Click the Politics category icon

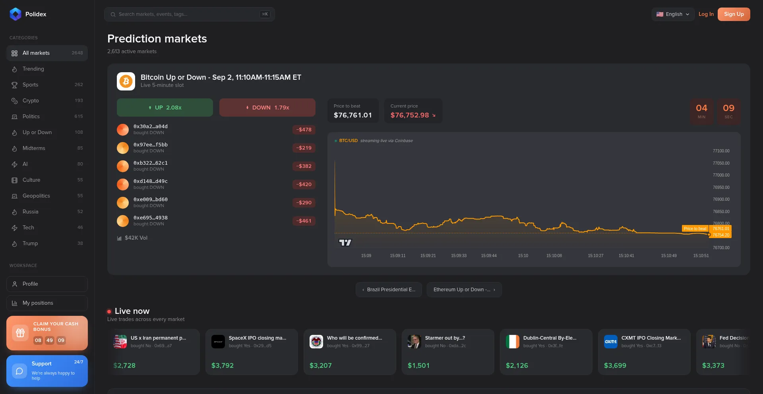15,117
